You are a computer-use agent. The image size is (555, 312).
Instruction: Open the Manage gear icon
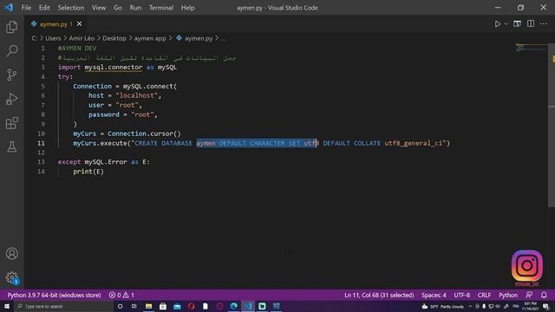coord(11,277)
